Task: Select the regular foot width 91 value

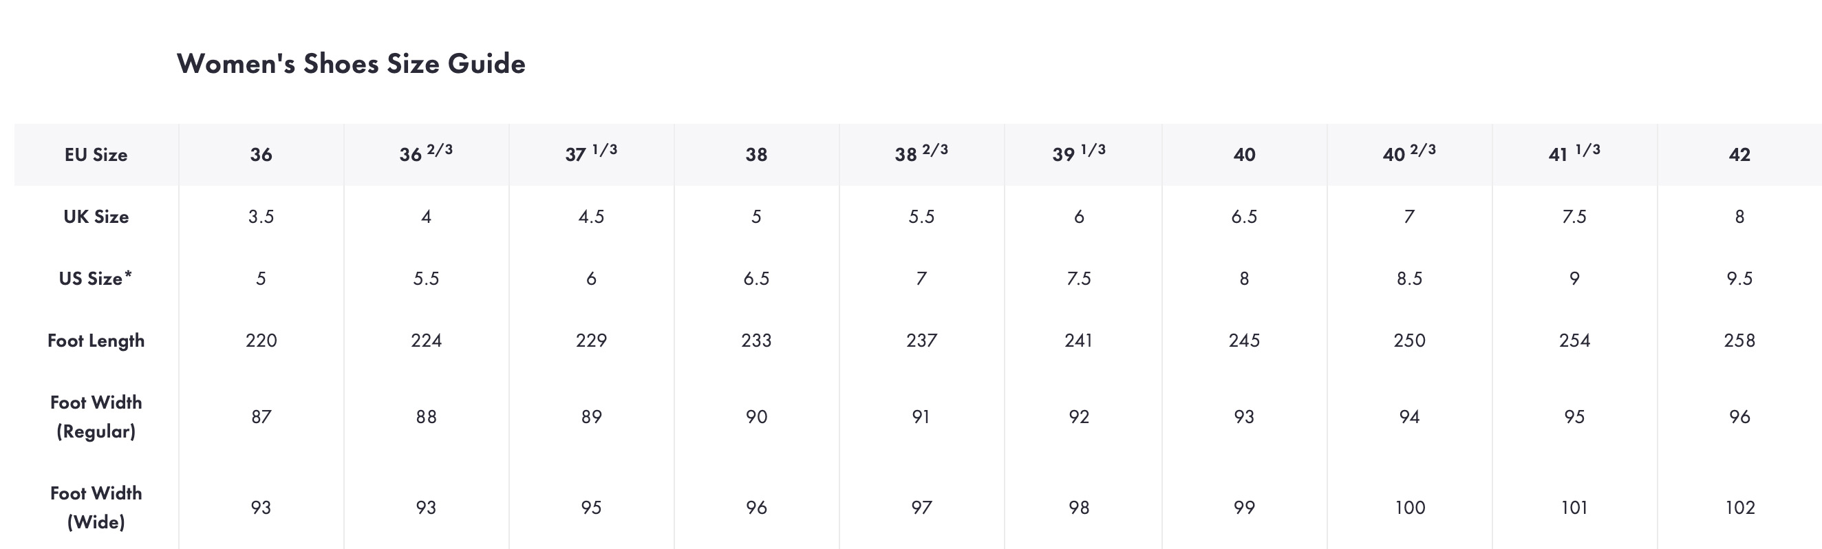Action: click(x=921, y=417)
